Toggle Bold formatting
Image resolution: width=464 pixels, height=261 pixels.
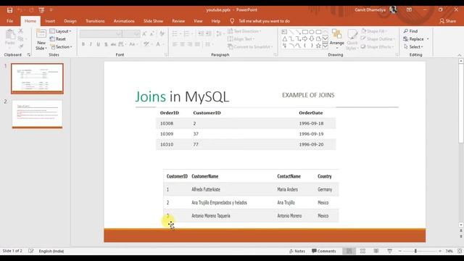tap(83, 44)
